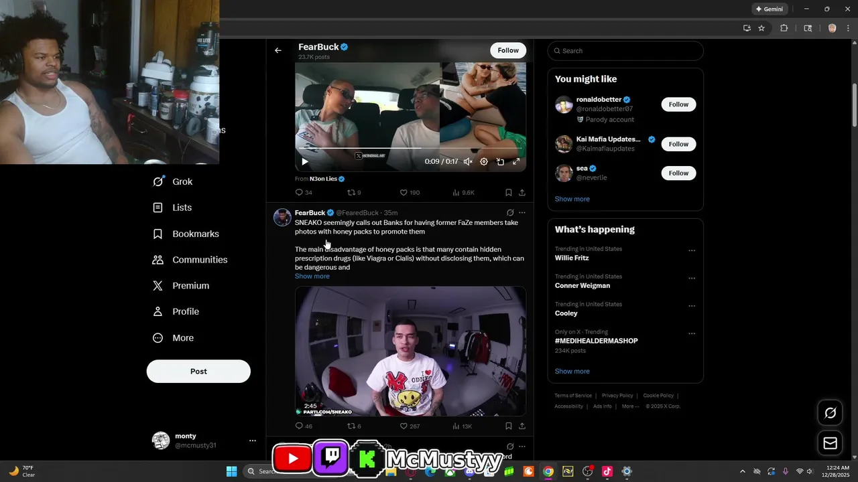This screenshot has height=482, width=858.
Task: Open options for Willie Fritz trend
Action: pos(692,251)
